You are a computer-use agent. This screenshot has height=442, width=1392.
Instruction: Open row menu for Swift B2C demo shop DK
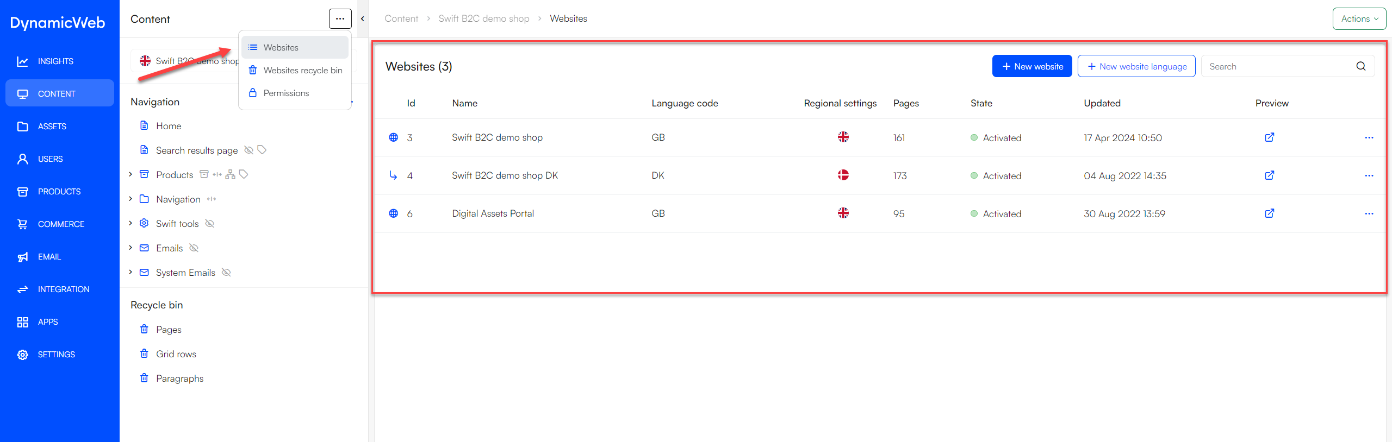[1369, 175]
